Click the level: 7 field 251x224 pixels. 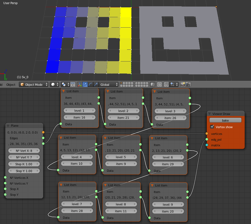click(x=77, y=204)
